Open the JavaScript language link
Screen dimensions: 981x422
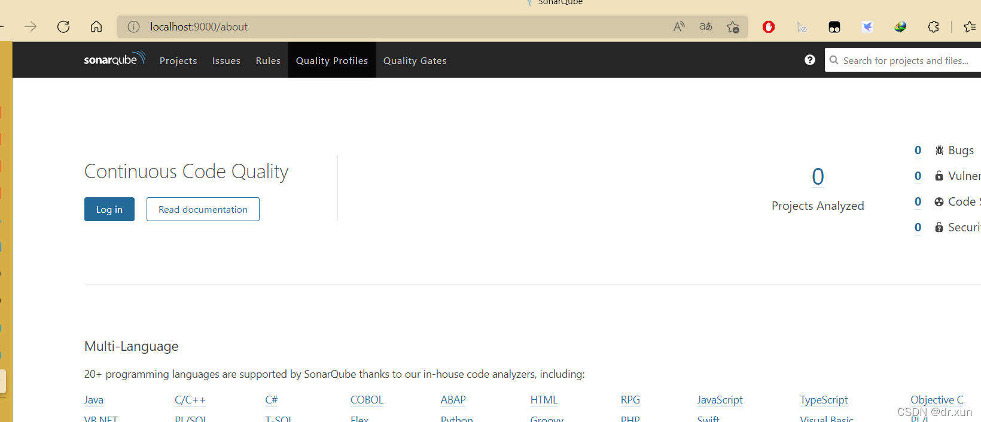click(720, 400)
